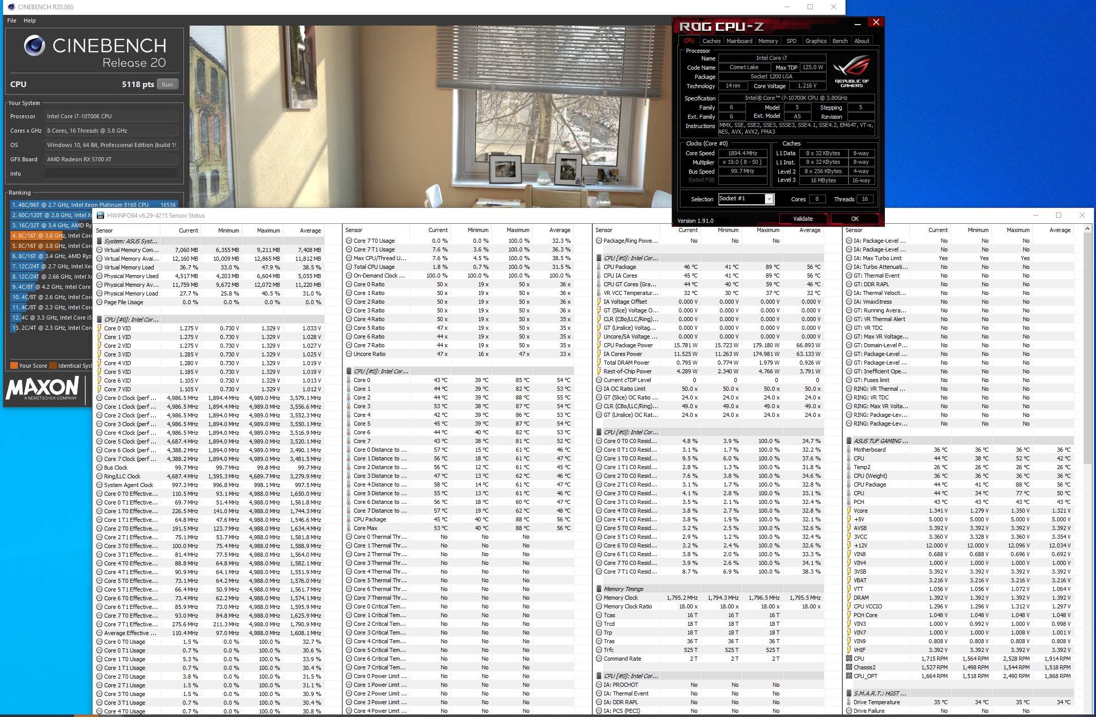
Task: Click power icon beside Total DRAM Power
Action: (599, 363)
